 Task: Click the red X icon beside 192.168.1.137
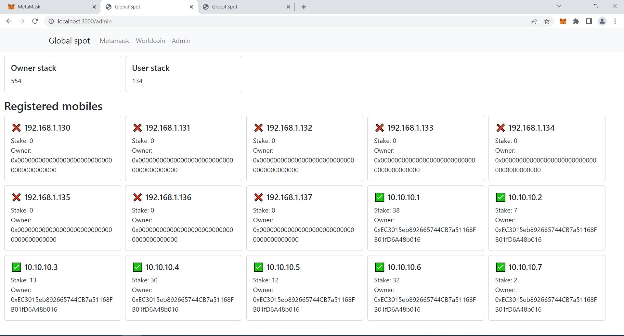pyautogui.click(x=258, y=197)
